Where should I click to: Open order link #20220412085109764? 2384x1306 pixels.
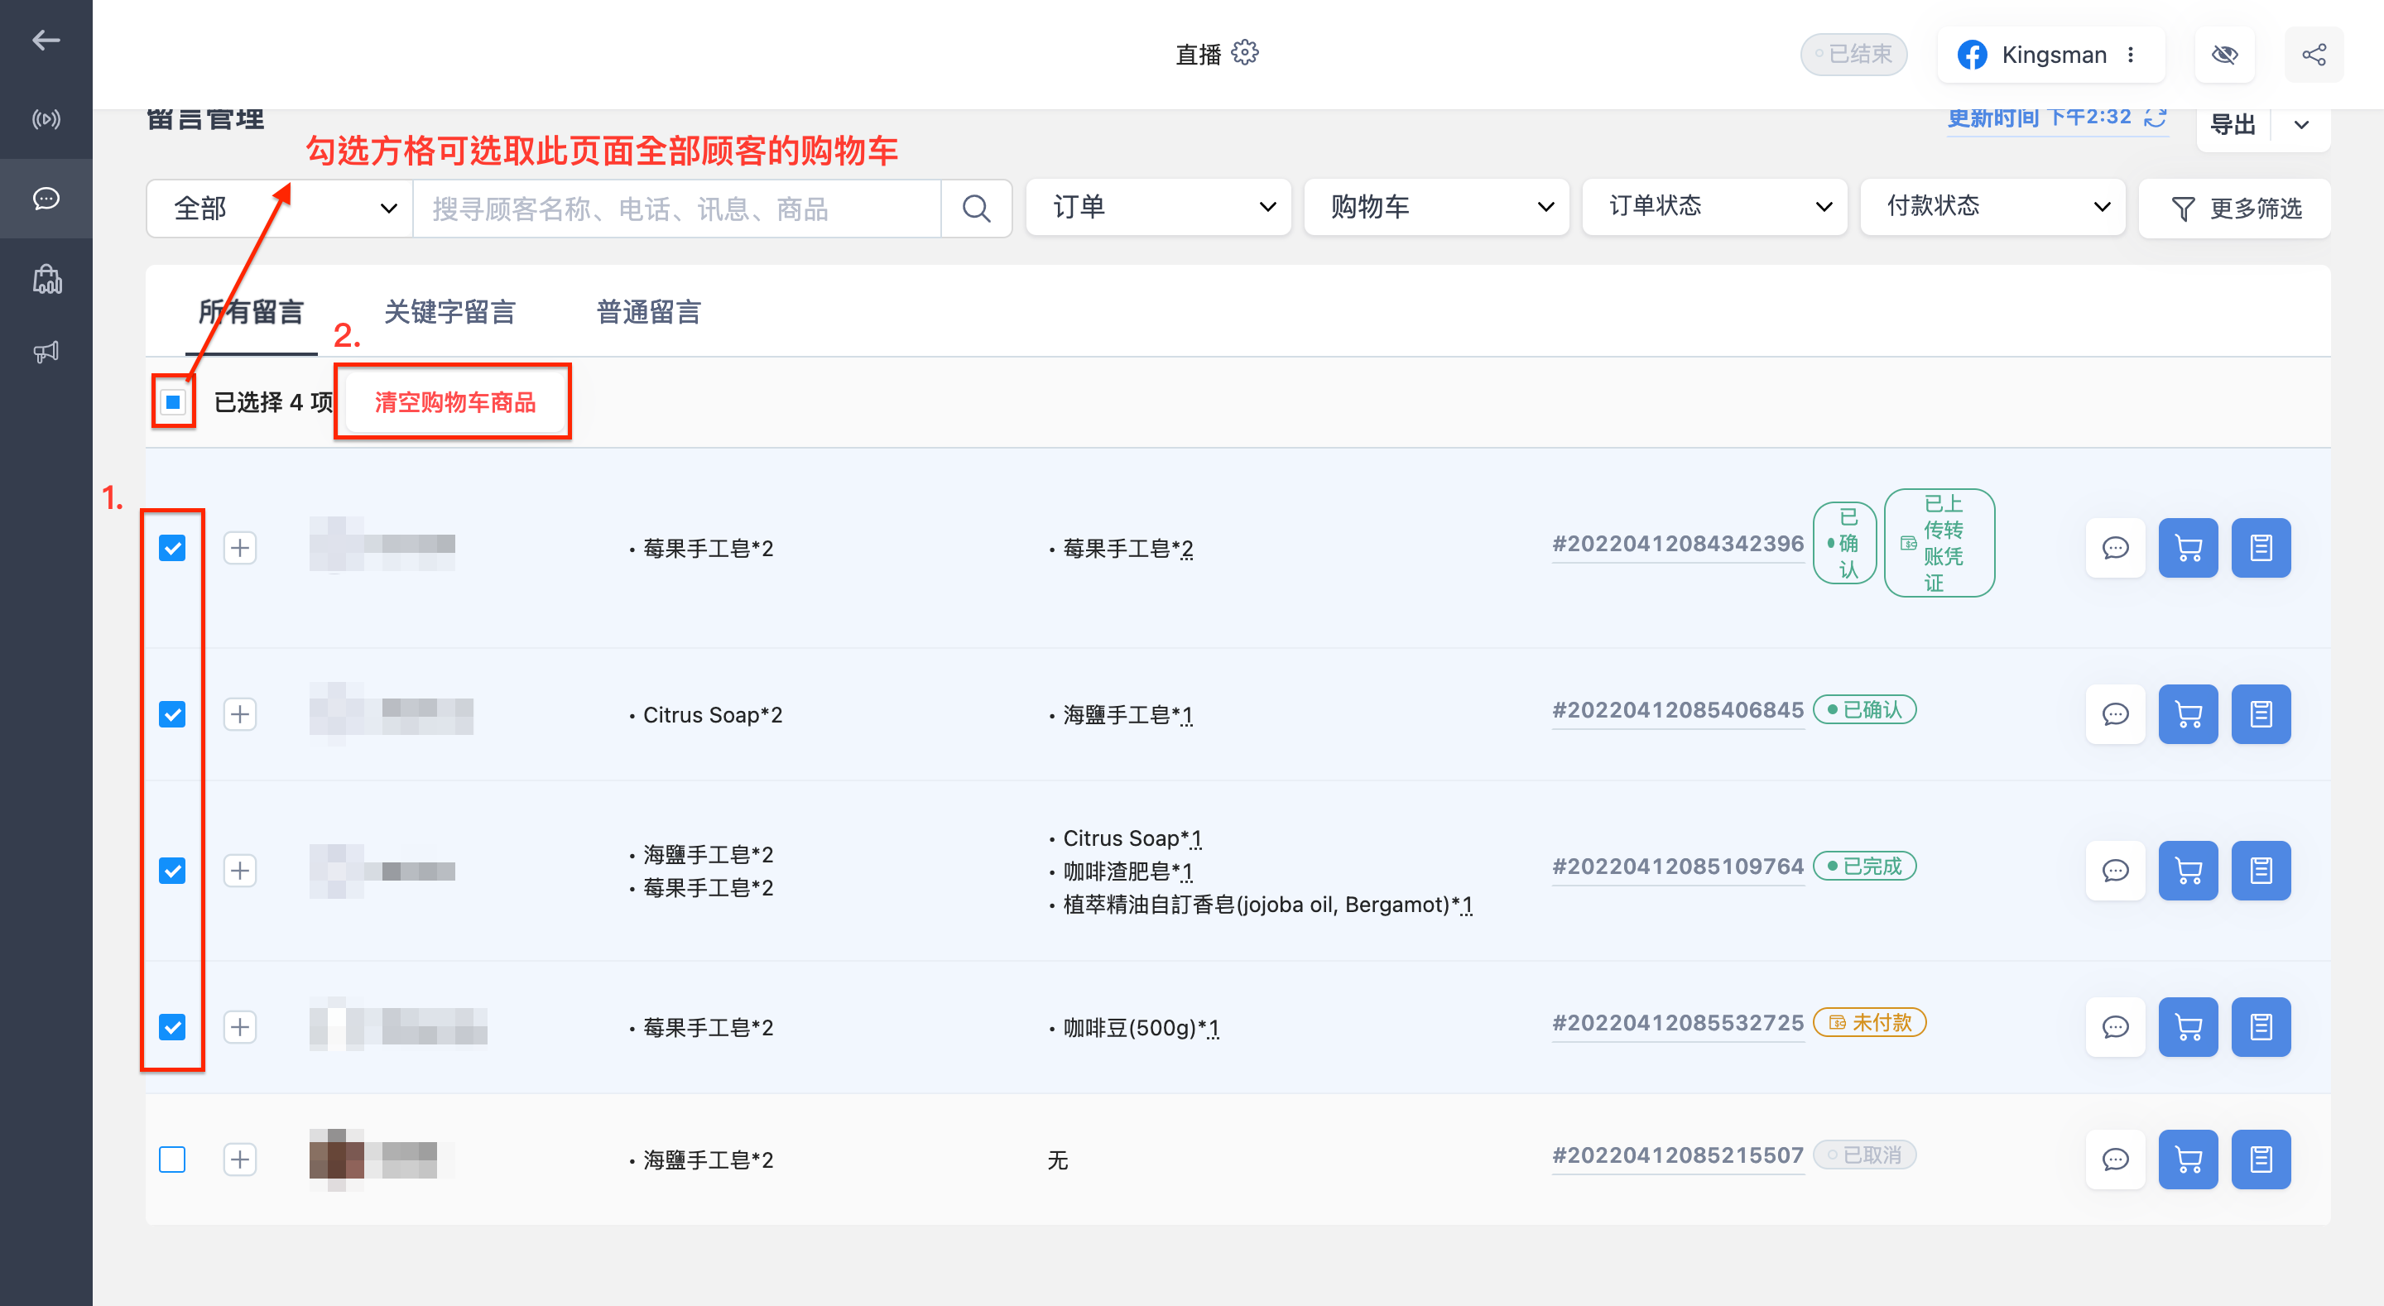pos(1678,867)
